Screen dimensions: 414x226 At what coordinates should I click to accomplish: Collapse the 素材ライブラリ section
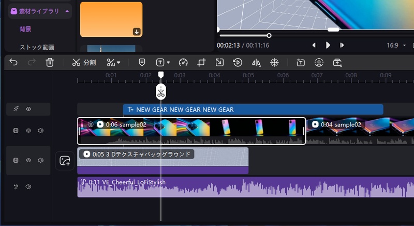(67, 11)
